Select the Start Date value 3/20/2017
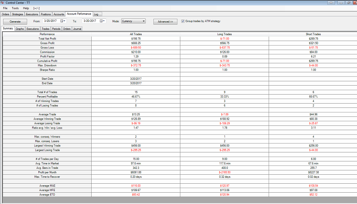 click(x=136, y=79)
